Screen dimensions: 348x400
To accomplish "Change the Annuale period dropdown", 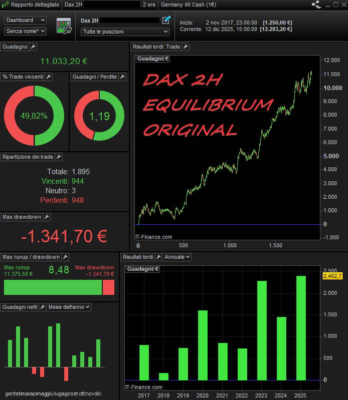I will click(x=177, y=257).
